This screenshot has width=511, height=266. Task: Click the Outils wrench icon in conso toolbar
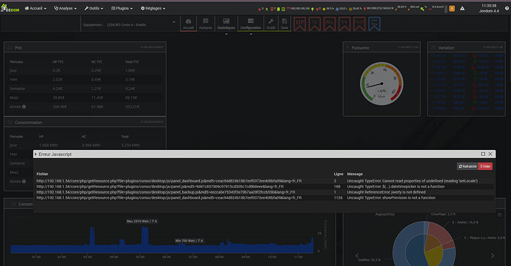click(x=271, y=24)
